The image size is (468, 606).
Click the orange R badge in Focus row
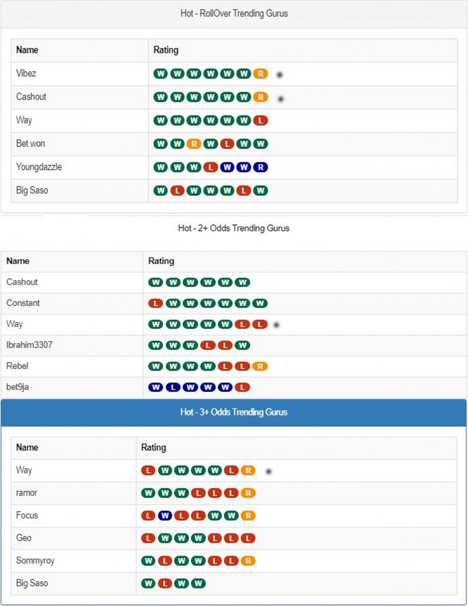[x=248, y=515]
